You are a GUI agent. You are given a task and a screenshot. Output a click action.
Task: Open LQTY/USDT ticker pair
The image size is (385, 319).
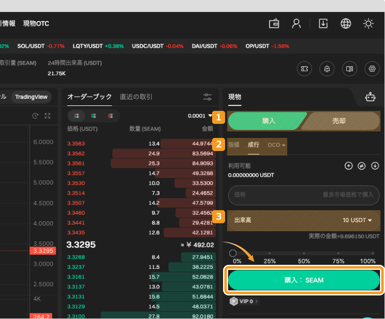(98, 46)
